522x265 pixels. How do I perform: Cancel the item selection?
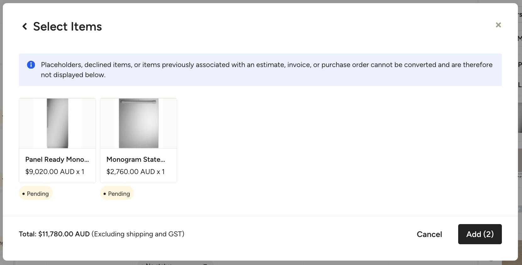(x=429, y=234)
